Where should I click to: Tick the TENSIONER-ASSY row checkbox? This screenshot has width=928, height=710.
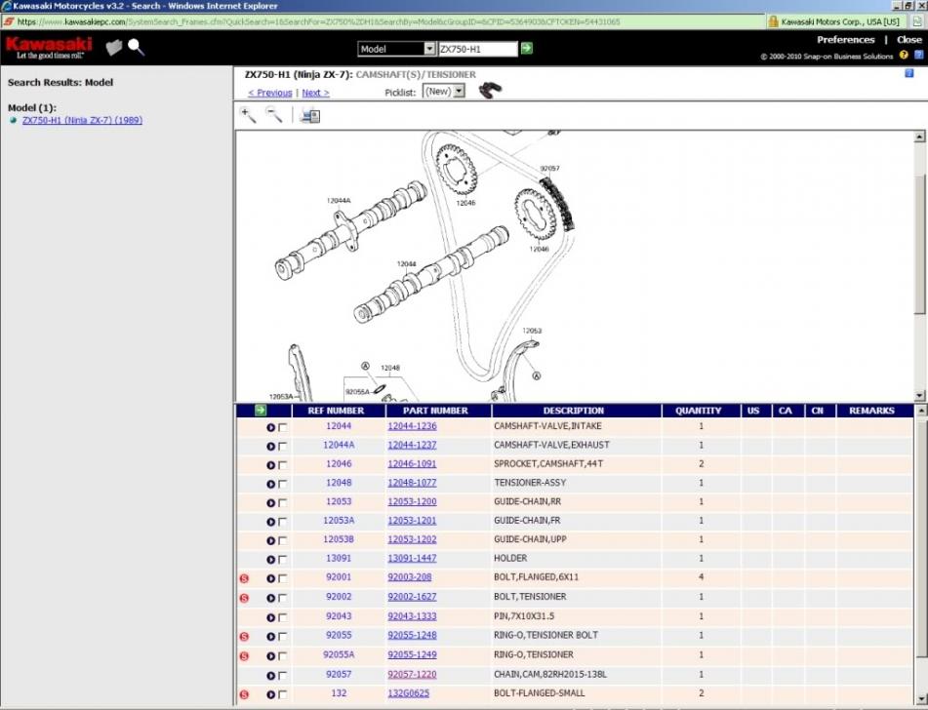click(282, 484)
